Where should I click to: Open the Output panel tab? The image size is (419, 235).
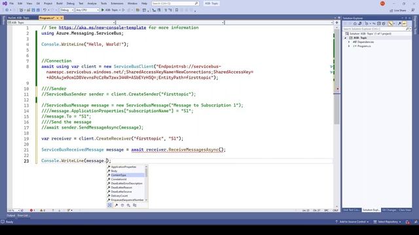point(10,215)
